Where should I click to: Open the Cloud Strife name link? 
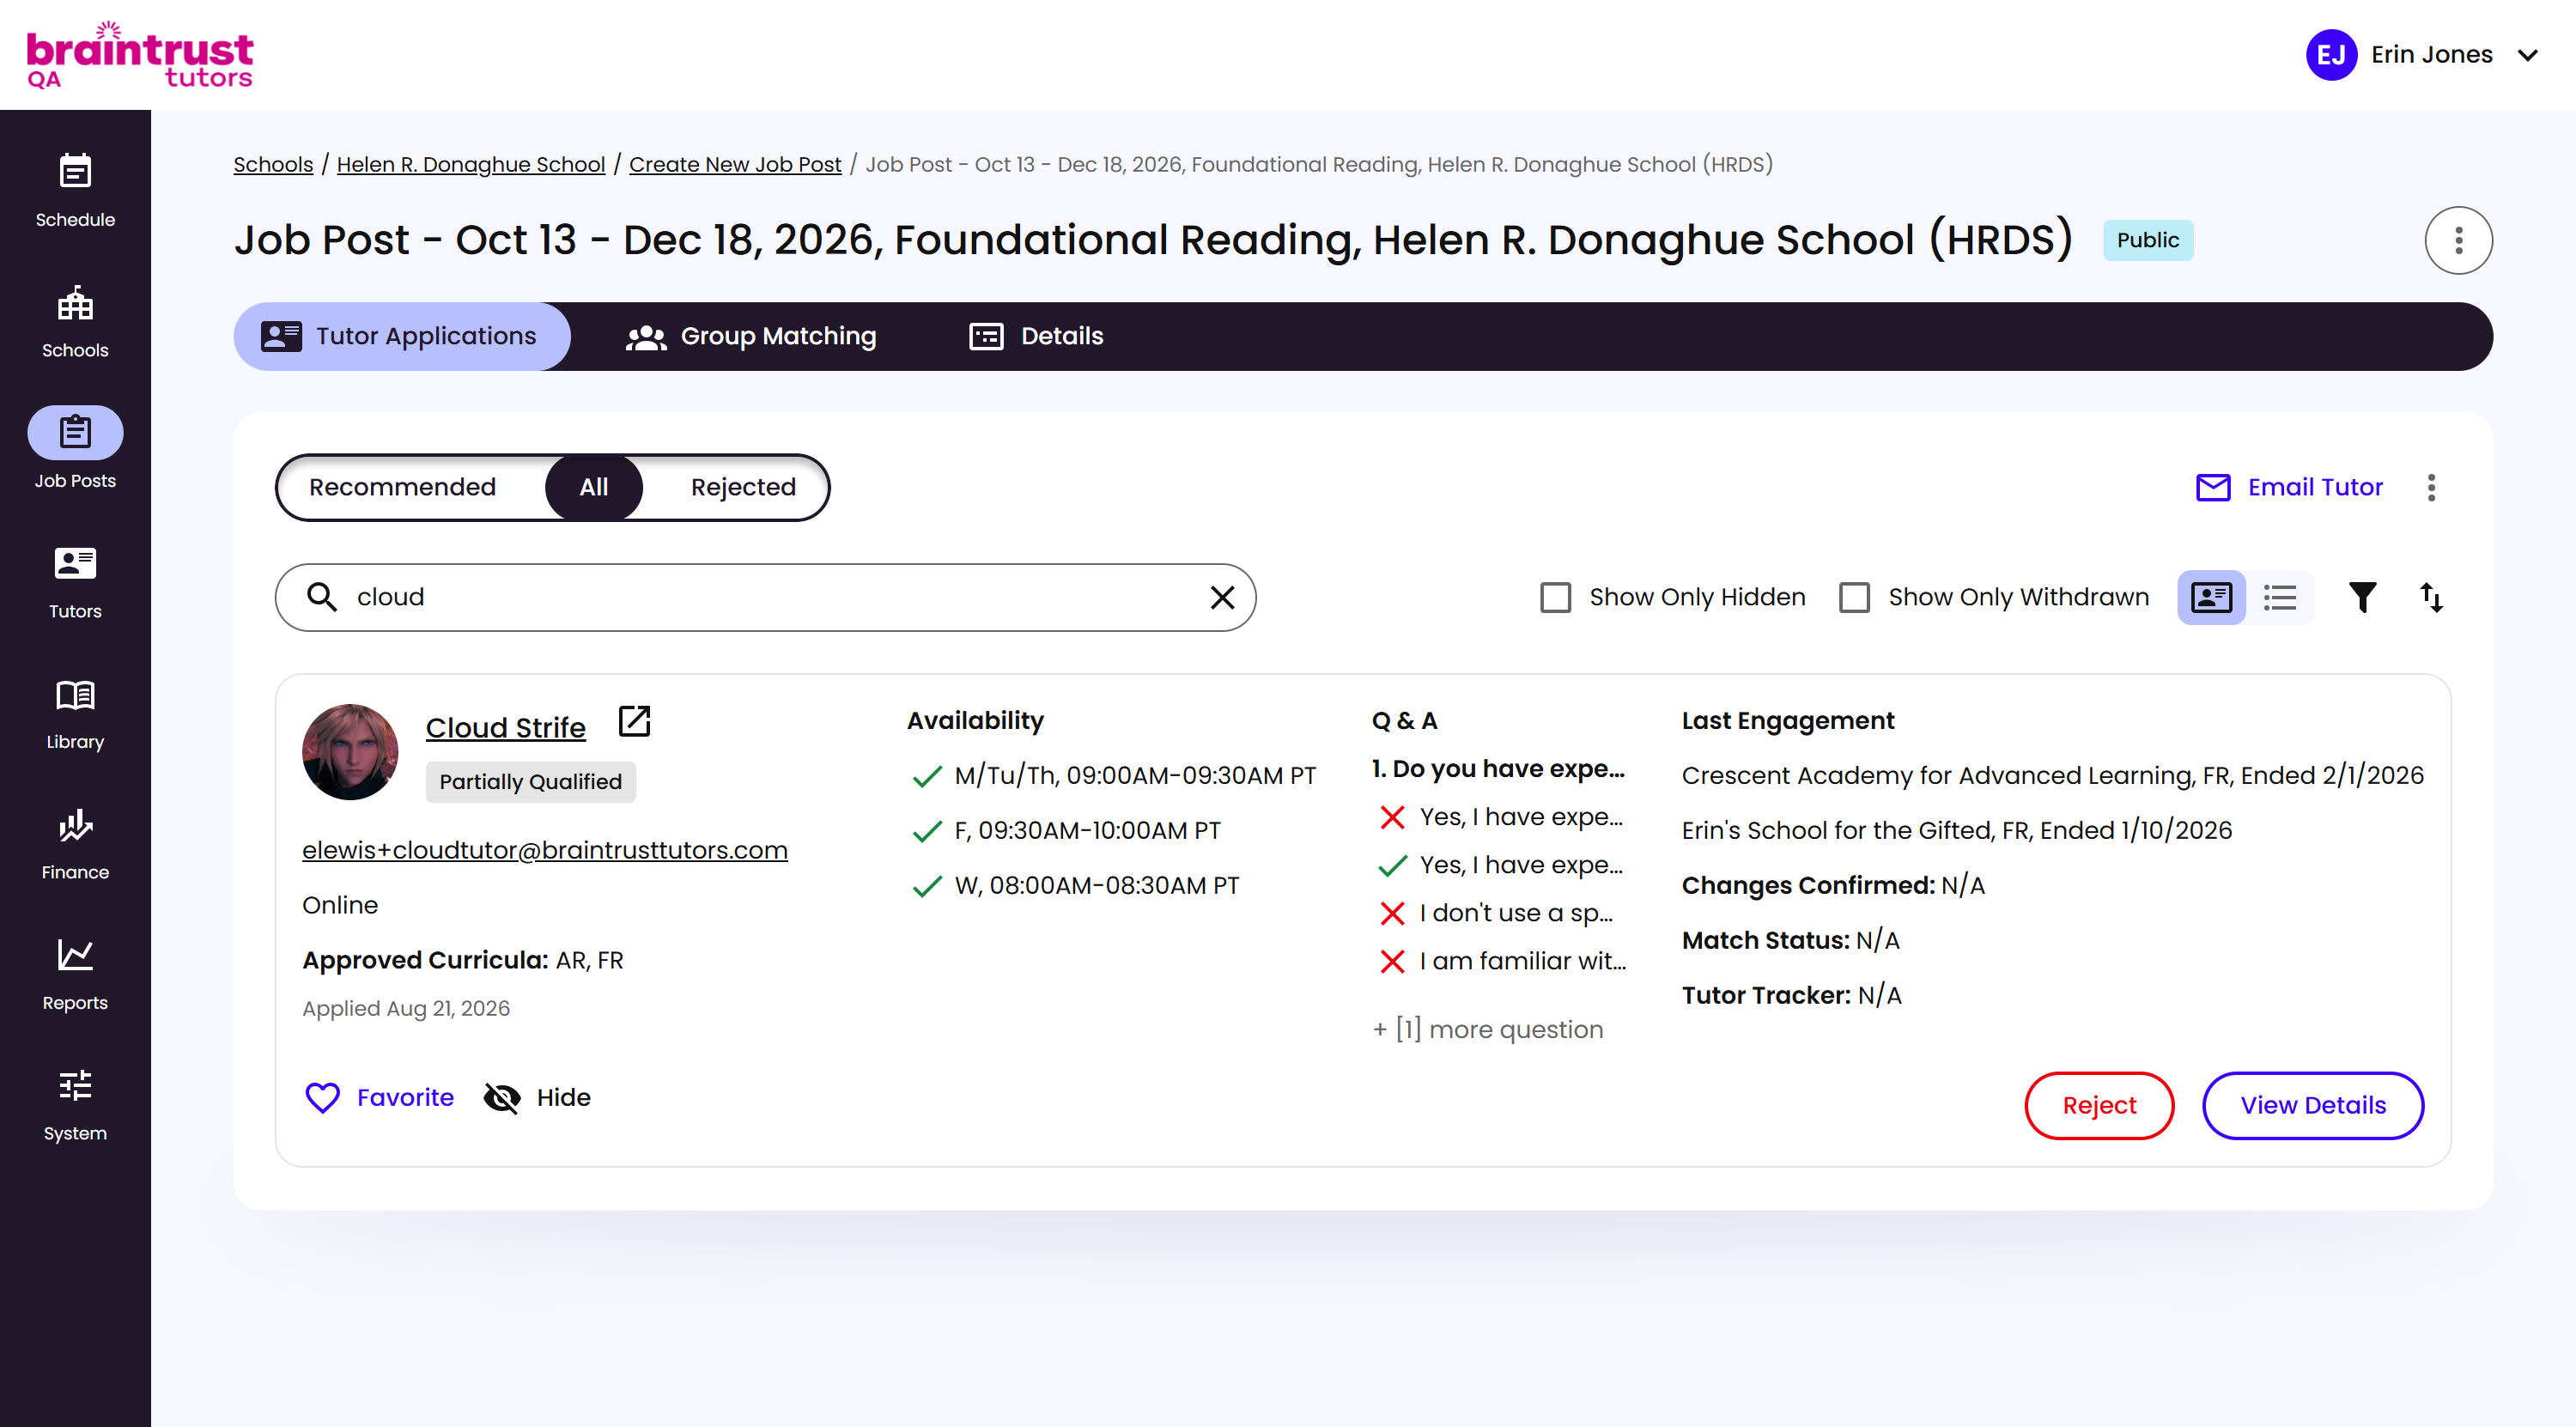tap(505, 727)
